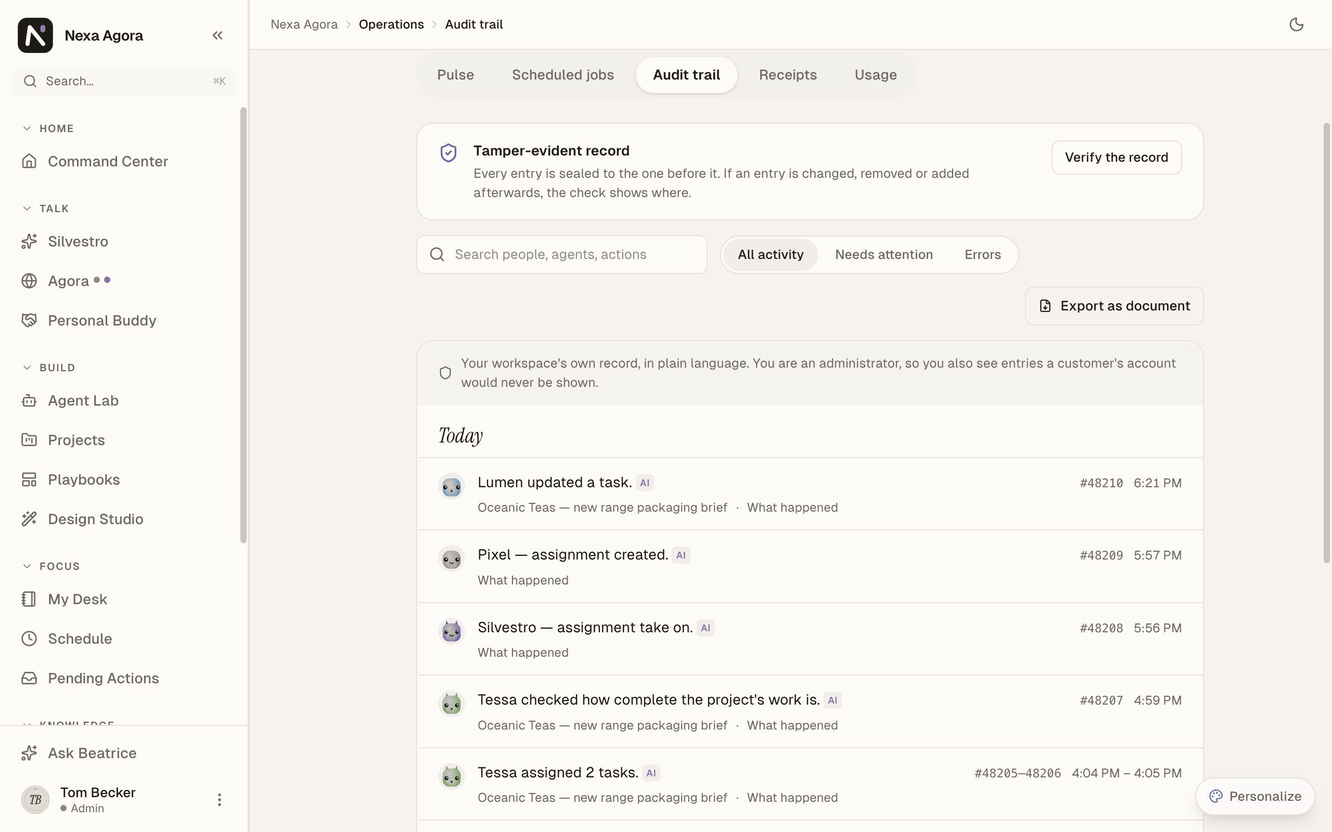Toggle dark mode moon icon
Screen dimensions: 1332x832
click(1296, 24)
